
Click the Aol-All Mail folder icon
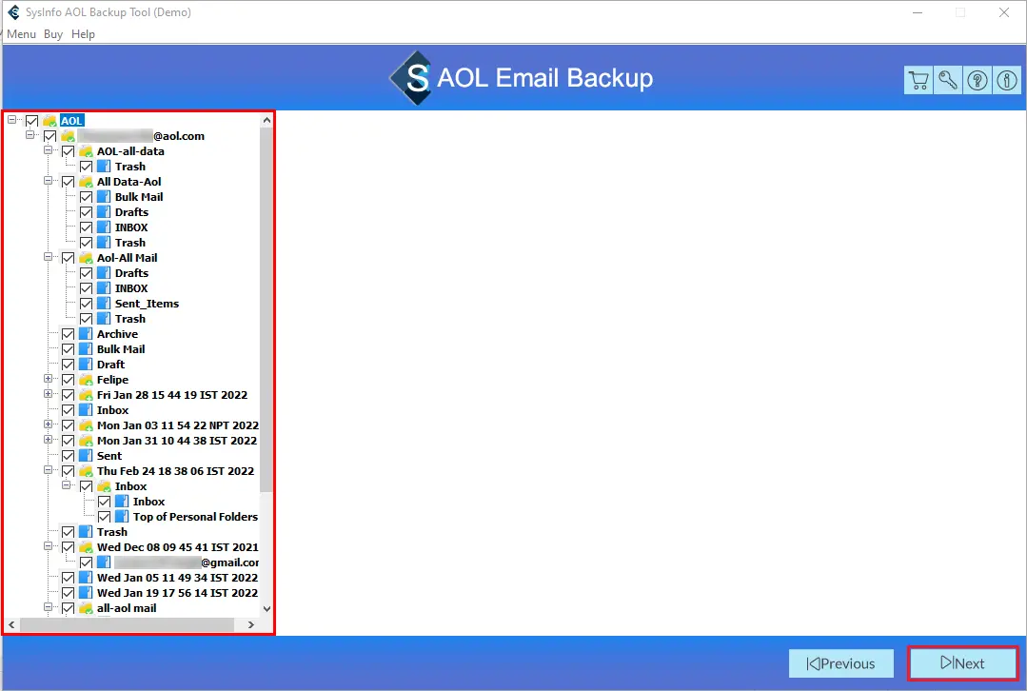86,257
